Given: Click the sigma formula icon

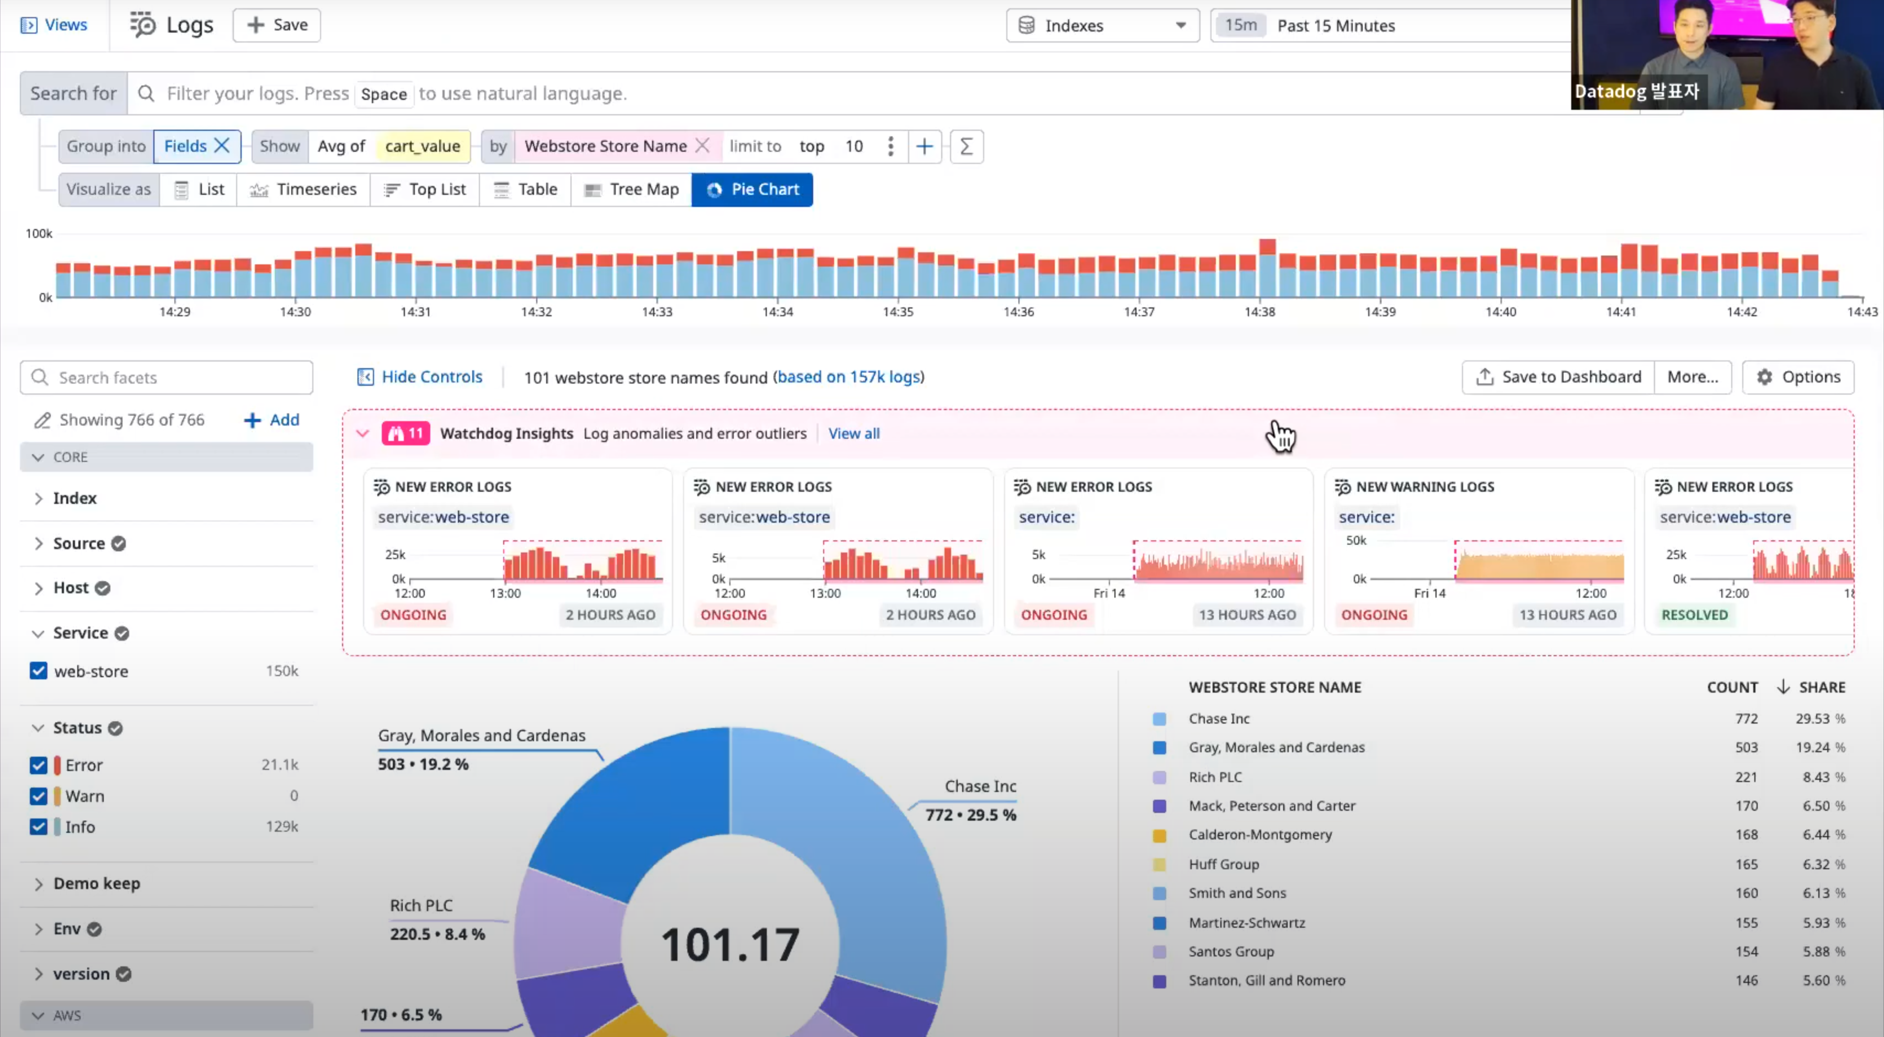Looking at the screenshot, I should coord(966,146).
